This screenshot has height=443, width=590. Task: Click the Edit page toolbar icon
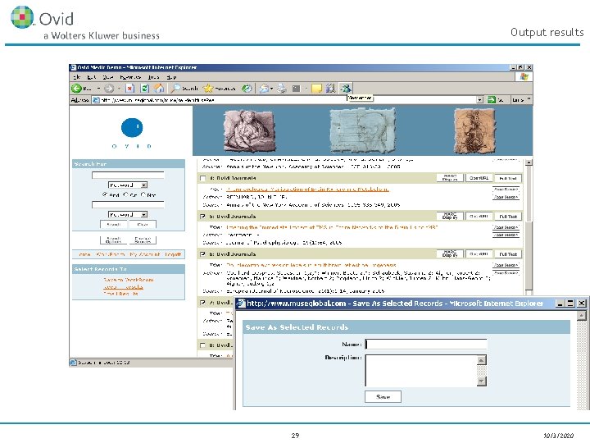point(297,89)
